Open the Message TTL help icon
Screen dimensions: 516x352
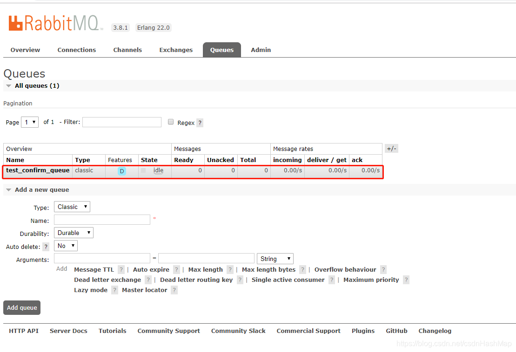tap(121, 270)
